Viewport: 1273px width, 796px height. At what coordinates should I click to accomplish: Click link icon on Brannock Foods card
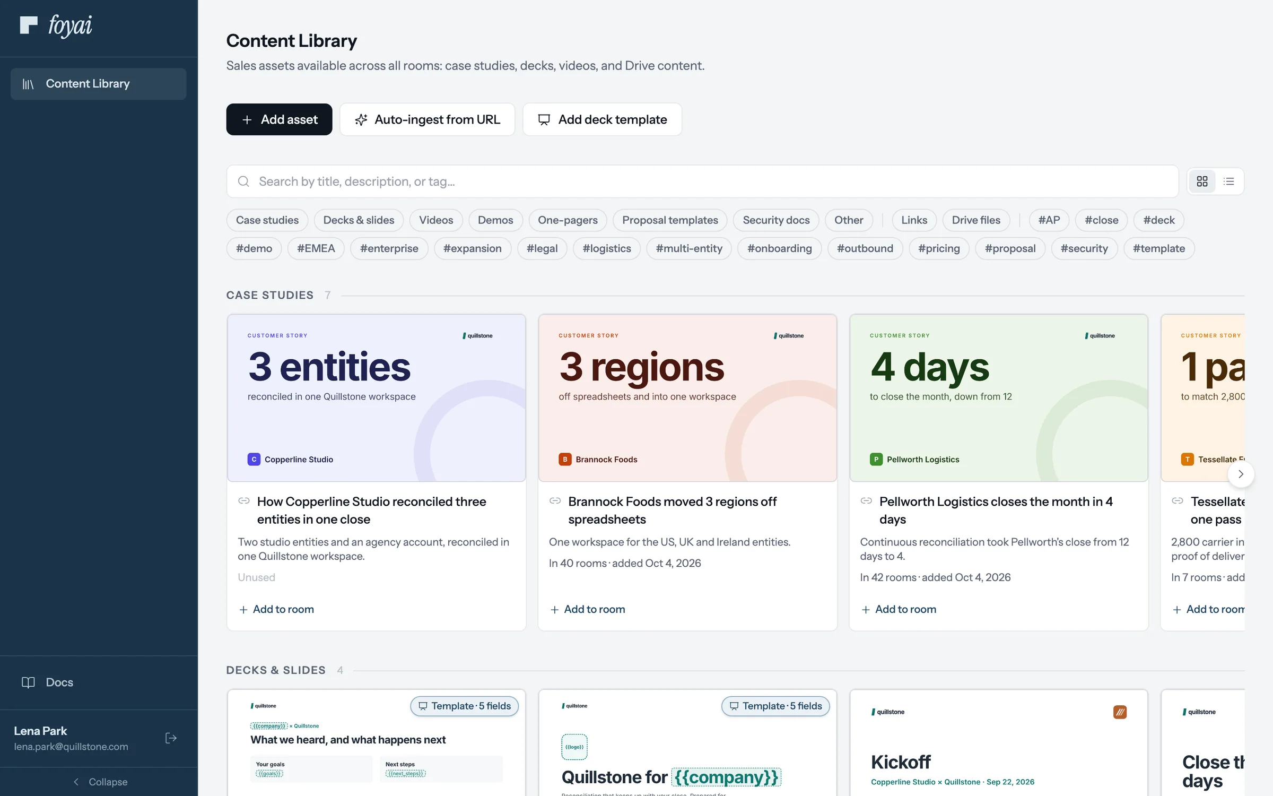pyautogui.click(x=555, y=501)
